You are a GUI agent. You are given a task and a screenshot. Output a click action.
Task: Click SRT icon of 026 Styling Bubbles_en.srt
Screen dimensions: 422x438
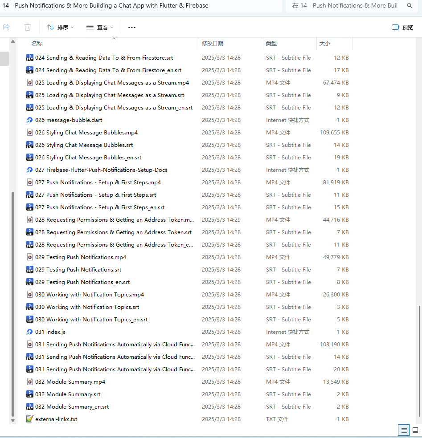(x=30, y=158)
